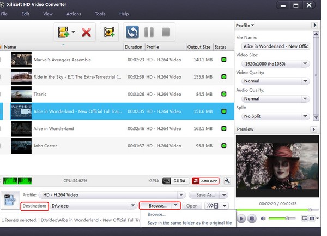The height and width of the screenshot is (236, 327).
Task: Adjust the preview volume slider
Action: pos(282,219)
